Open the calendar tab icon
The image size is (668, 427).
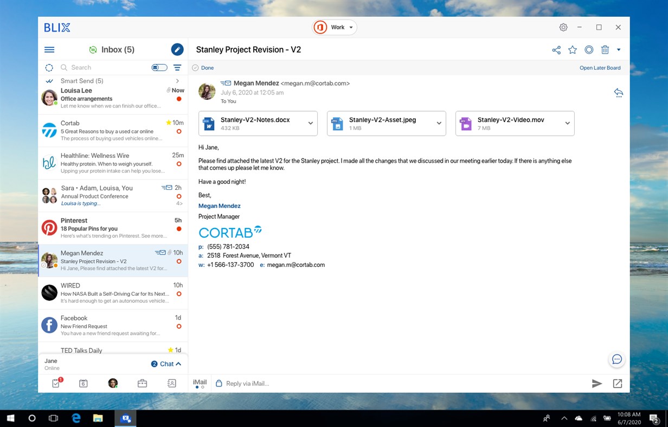83,384
